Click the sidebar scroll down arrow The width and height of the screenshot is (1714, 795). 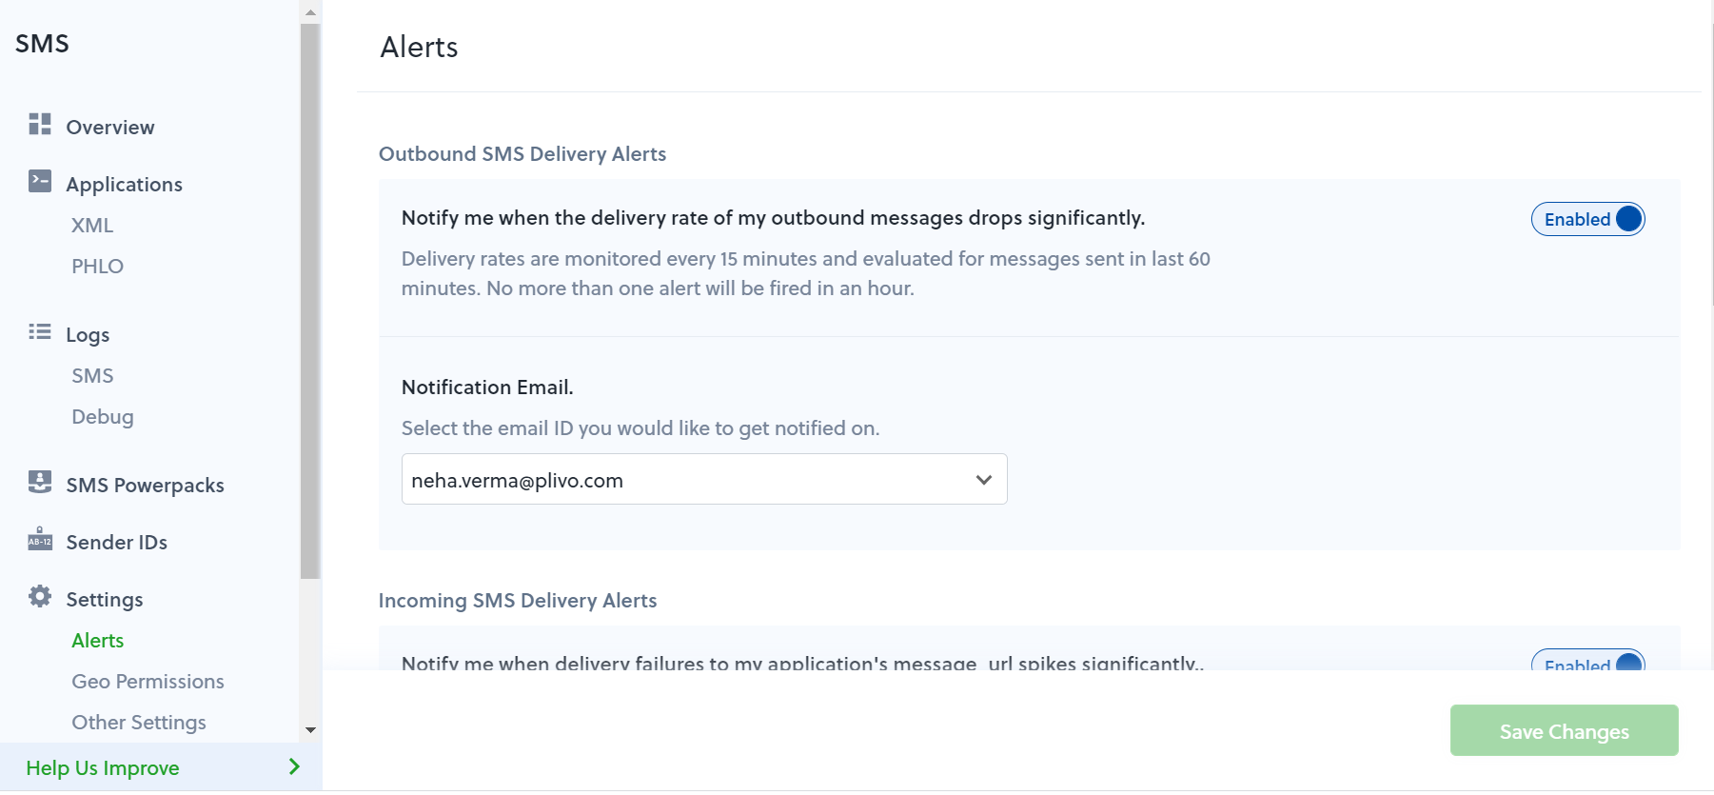310,730
